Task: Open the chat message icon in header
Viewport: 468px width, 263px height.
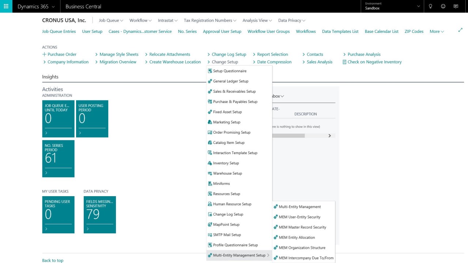Action: click(x=456, y=6)
